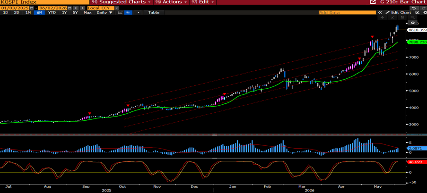This screenshot has height=193, width=427.
Task: Click the green 7898.230 moving average label
Action: 417,42
